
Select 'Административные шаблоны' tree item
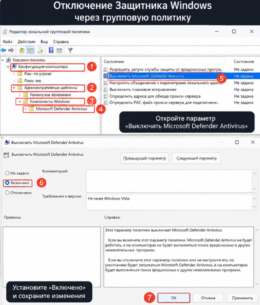pyautogui.click(x=51, y=88)
